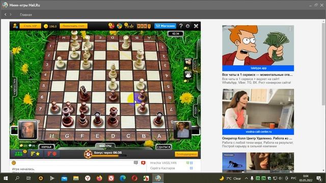Open the Магазин shop button
The height and width of the screenshot is (183, 326).
point(165,26)
